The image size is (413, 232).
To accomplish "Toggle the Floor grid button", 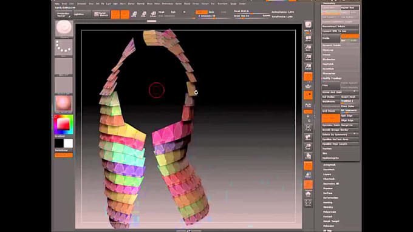I will (308, 86).
